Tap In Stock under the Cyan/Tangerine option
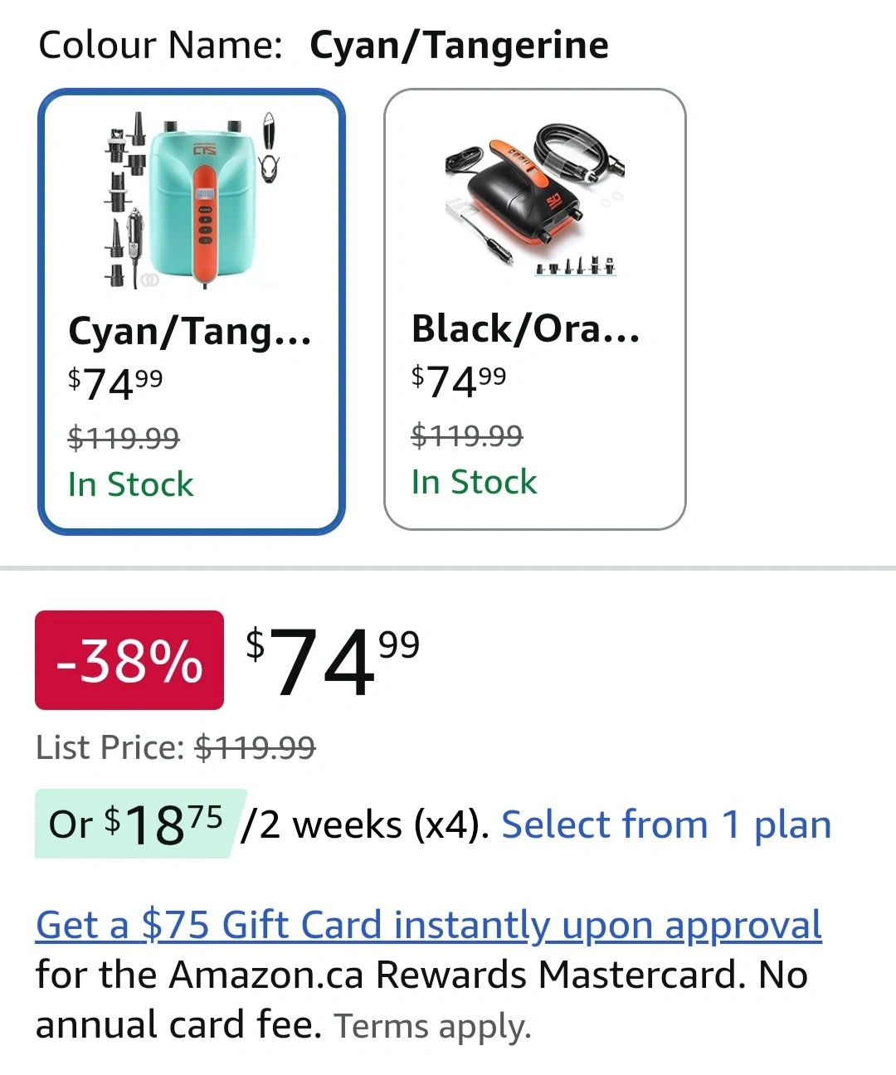 (130, 484)
